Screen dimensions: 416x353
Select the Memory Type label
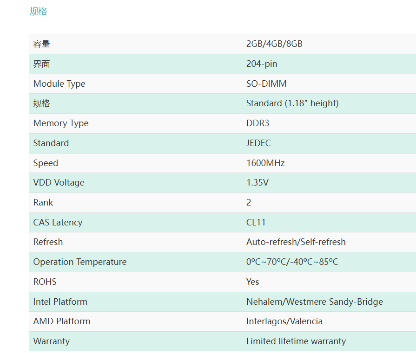point(61,123)
